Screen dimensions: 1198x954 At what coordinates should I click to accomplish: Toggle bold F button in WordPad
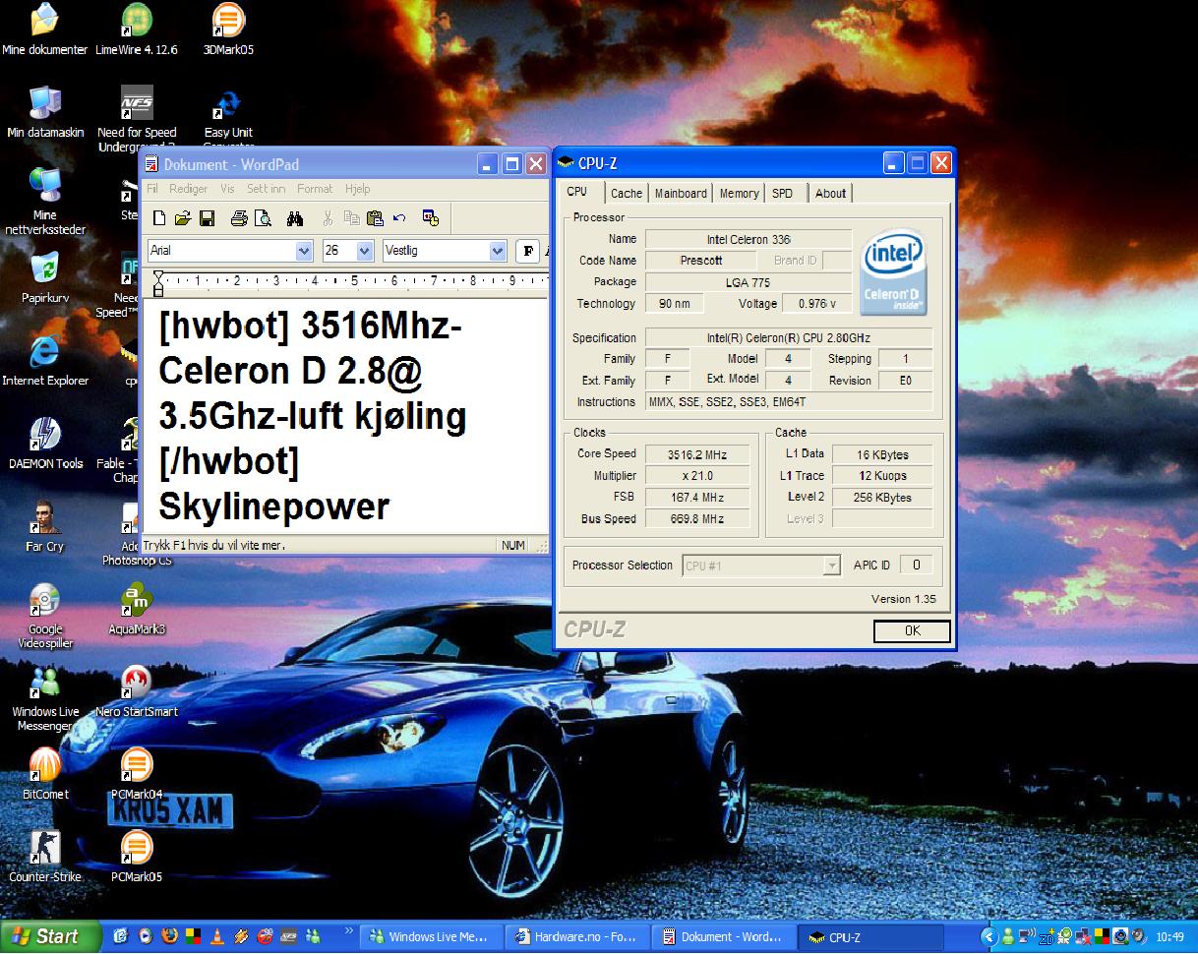(527, 251)
